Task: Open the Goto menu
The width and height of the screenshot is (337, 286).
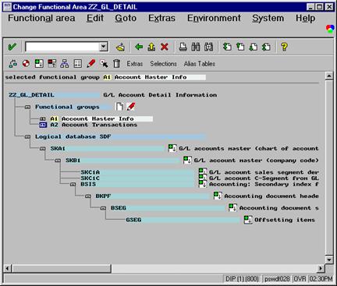Action: pos(126,18)
